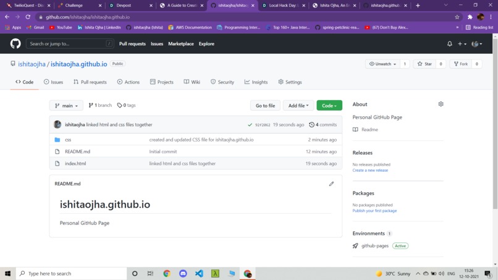Switch to the Devpost browser tab
This screenshot has width=498, height=280.
tap(130, 6)
